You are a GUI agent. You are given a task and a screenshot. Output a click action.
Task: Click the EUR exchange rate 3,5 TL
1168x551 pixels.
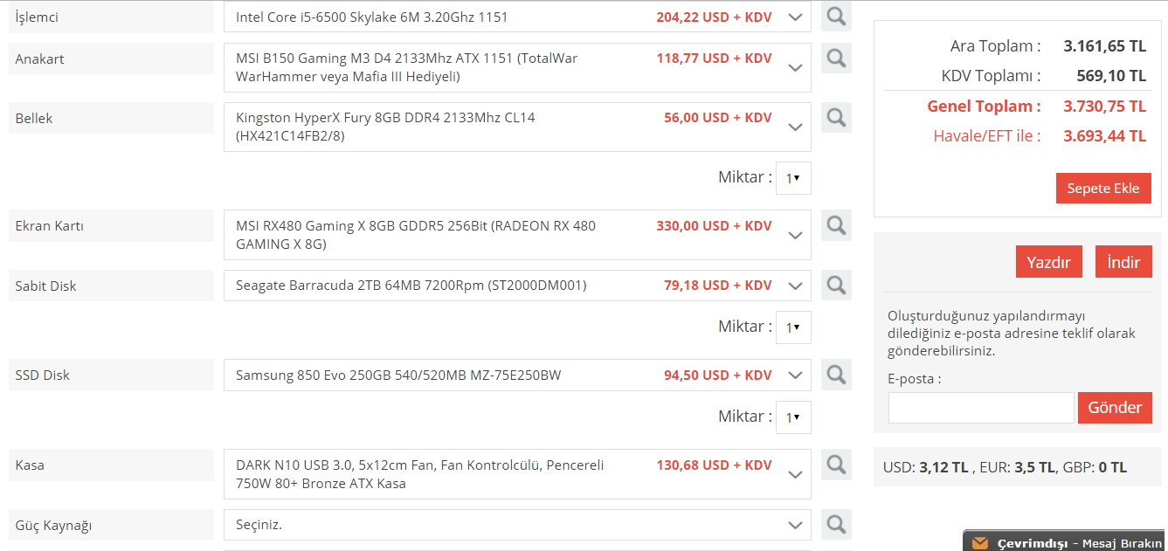click(x=1034, y=467)
